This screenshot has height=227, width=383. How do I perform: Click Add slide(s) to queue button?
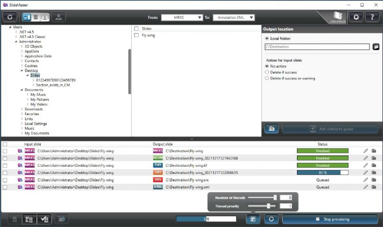330,129
